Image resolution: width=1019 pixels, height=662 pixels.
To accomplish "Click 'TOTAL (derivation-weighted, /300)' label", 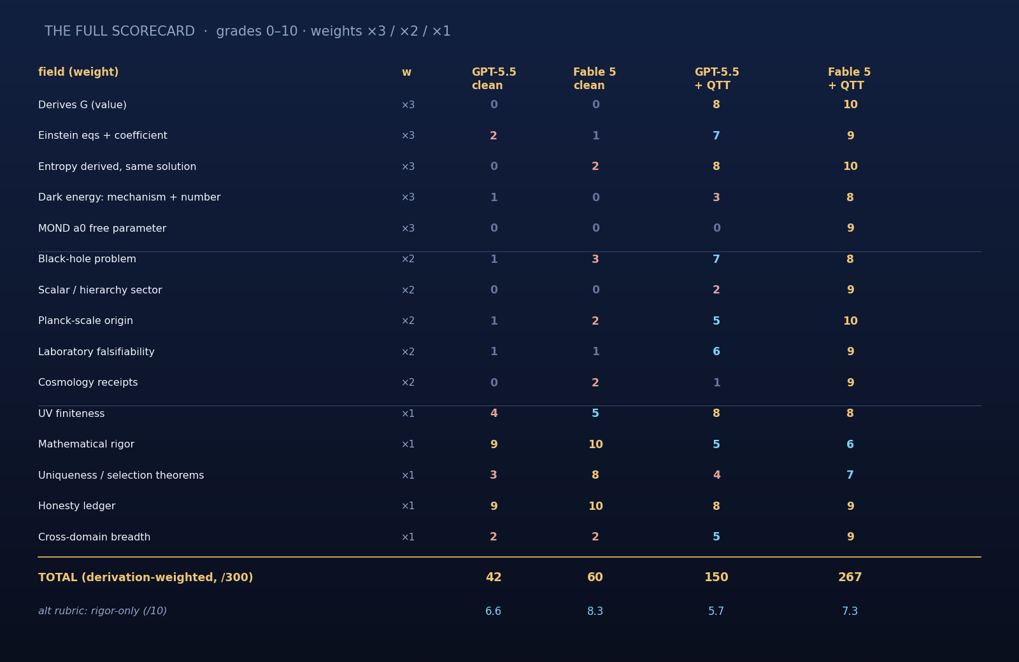I will coord(146,578).
